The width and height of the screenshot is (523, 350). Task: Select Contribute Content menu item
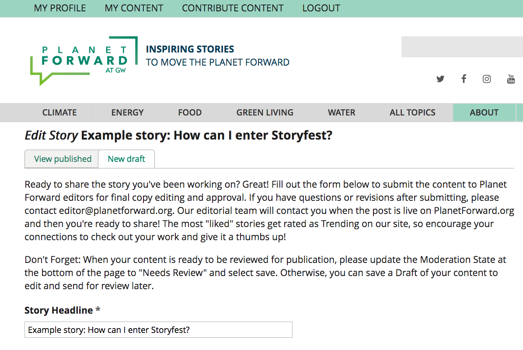(x=233, y=8)
